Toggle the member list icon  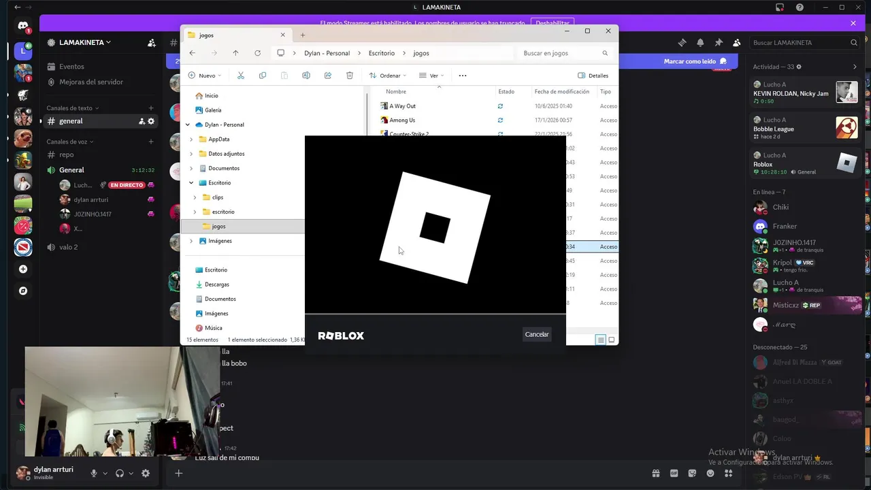point(736,42)
